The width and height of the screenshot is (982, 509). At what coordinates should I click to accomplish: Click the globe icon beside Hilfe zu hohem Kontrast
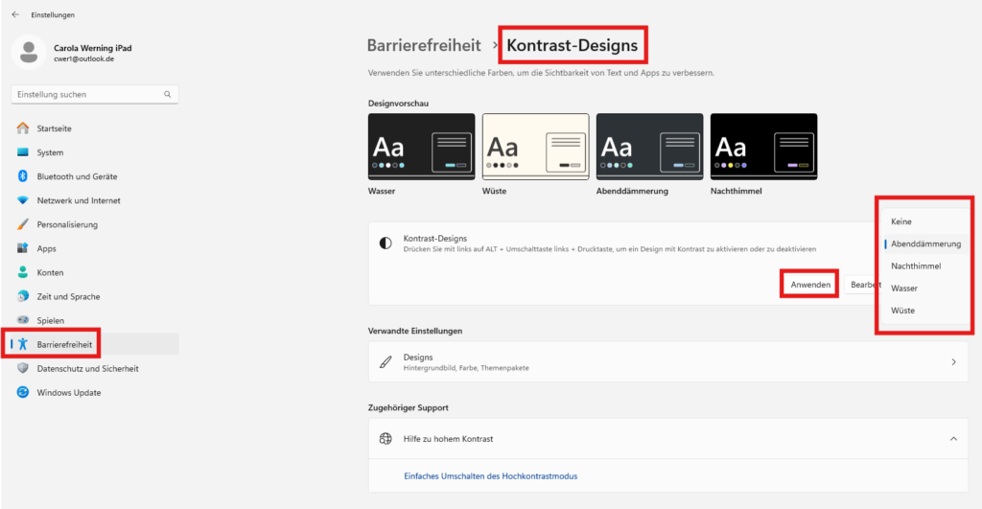[386, 439]
